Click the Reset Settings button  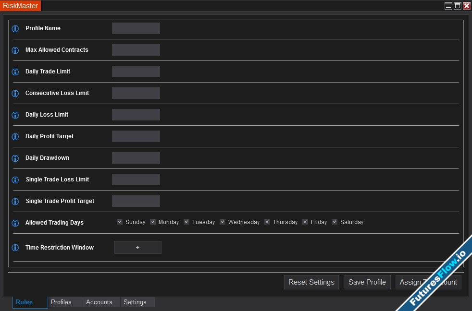[311, 282]
